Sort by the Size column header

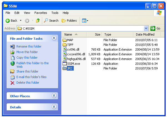click(94, 34)
